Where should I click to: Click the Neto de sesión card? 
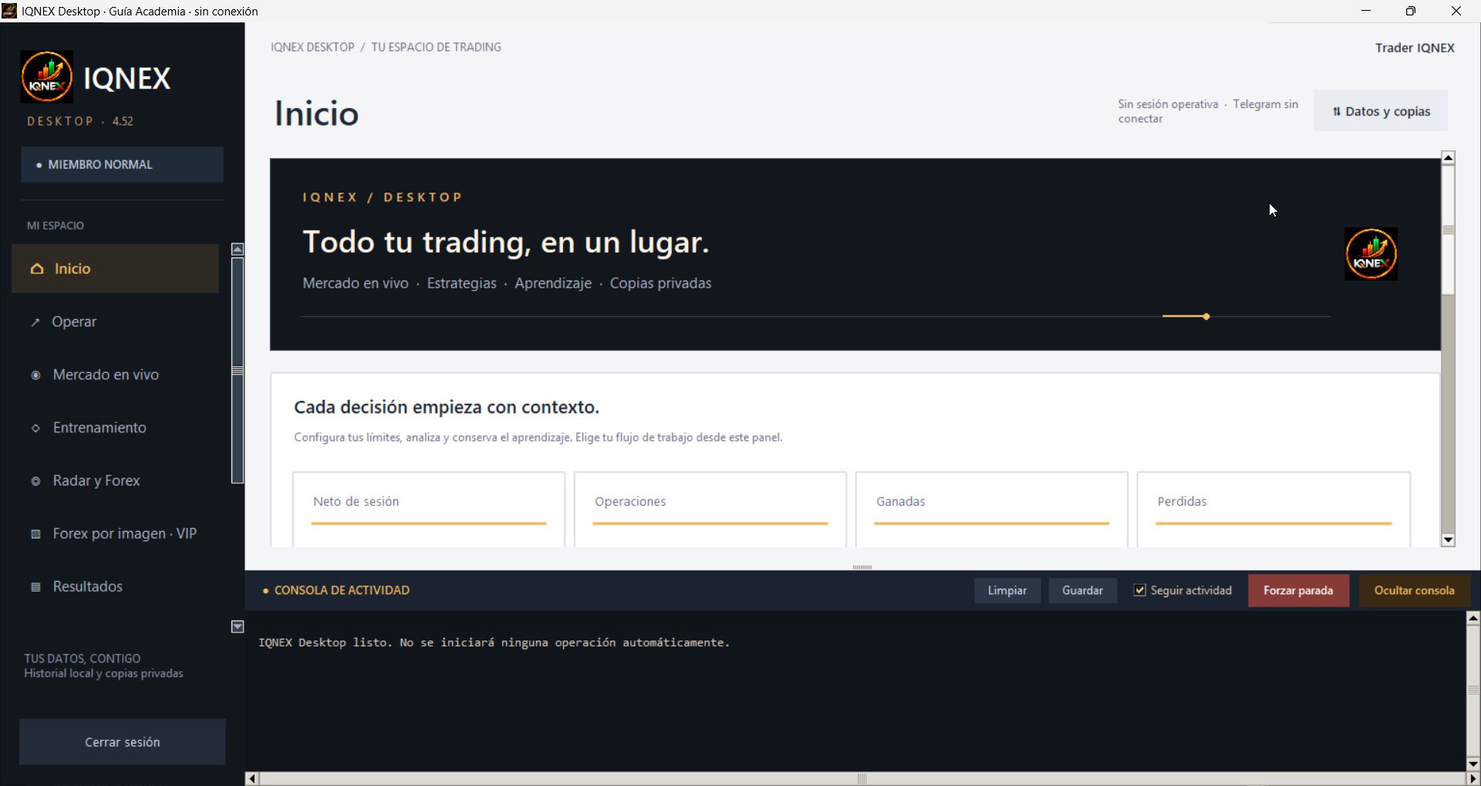pyautogui.click(x=429, y=509)
